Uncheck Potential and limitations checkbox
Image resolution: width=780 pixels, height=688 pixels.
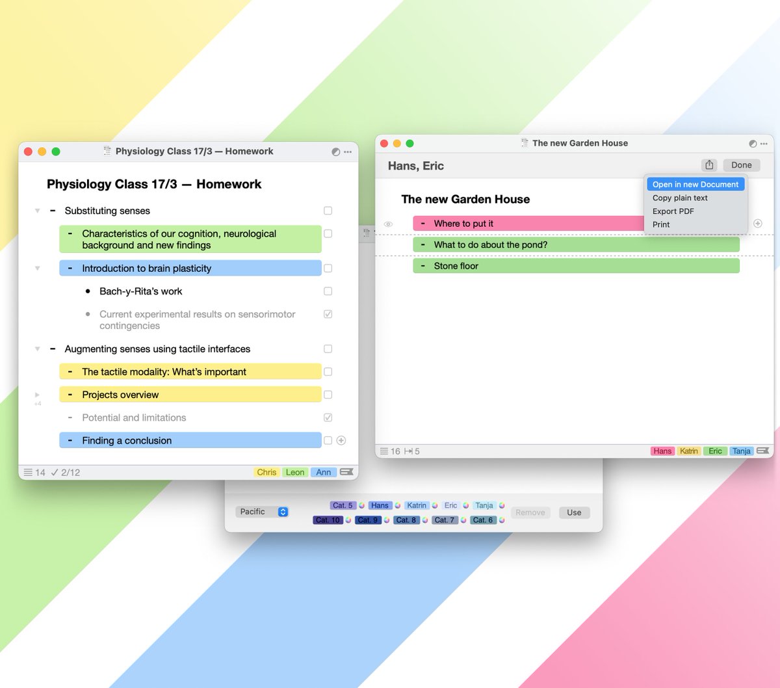coord(328,417)
